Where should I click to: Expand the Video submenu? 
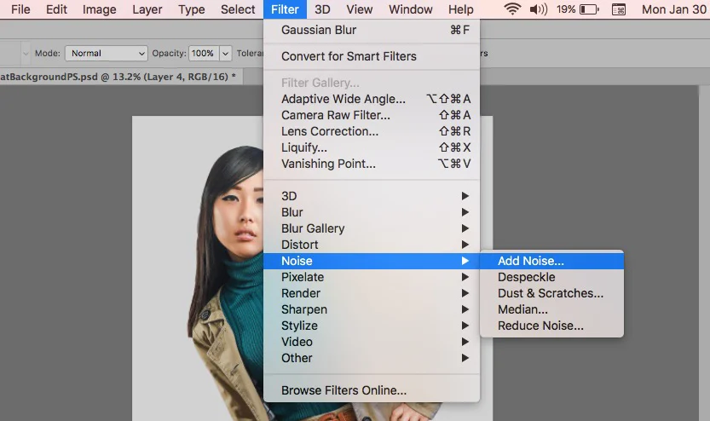(372, 343)
